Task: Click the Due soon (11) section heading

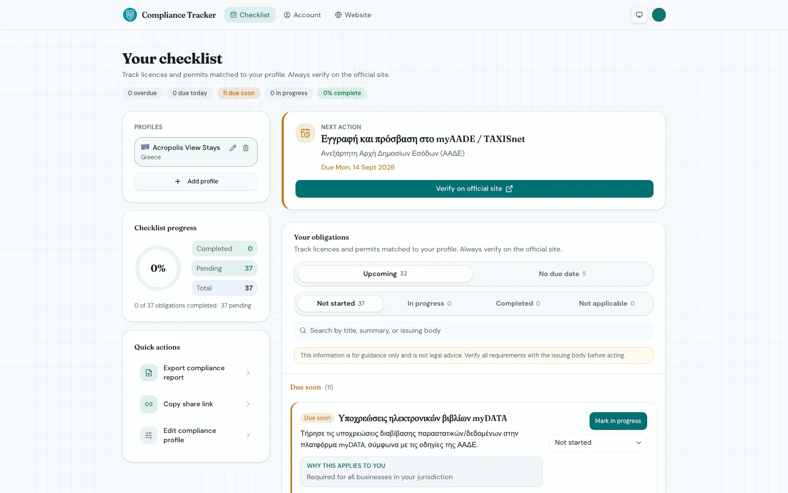Action: click(312, 387)
